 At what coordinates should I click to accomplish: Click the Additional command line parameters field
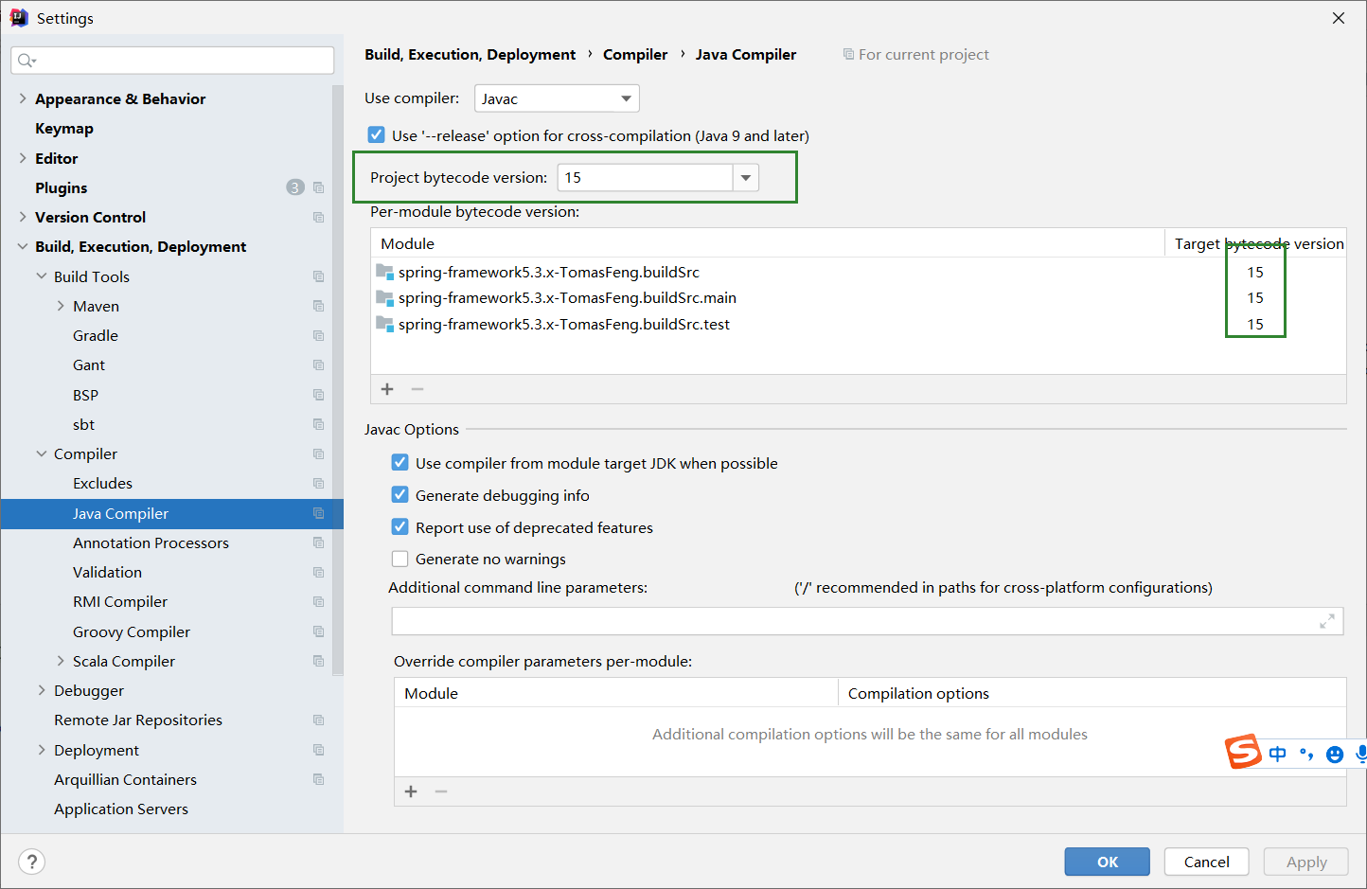pyautogui.click(x=852, y=621)
